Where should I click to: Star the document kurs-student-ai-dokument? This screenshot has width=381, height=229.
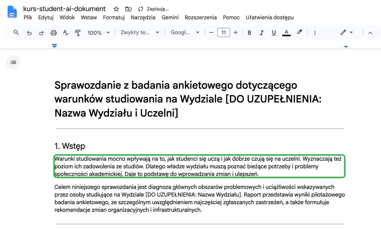[116, 9]
